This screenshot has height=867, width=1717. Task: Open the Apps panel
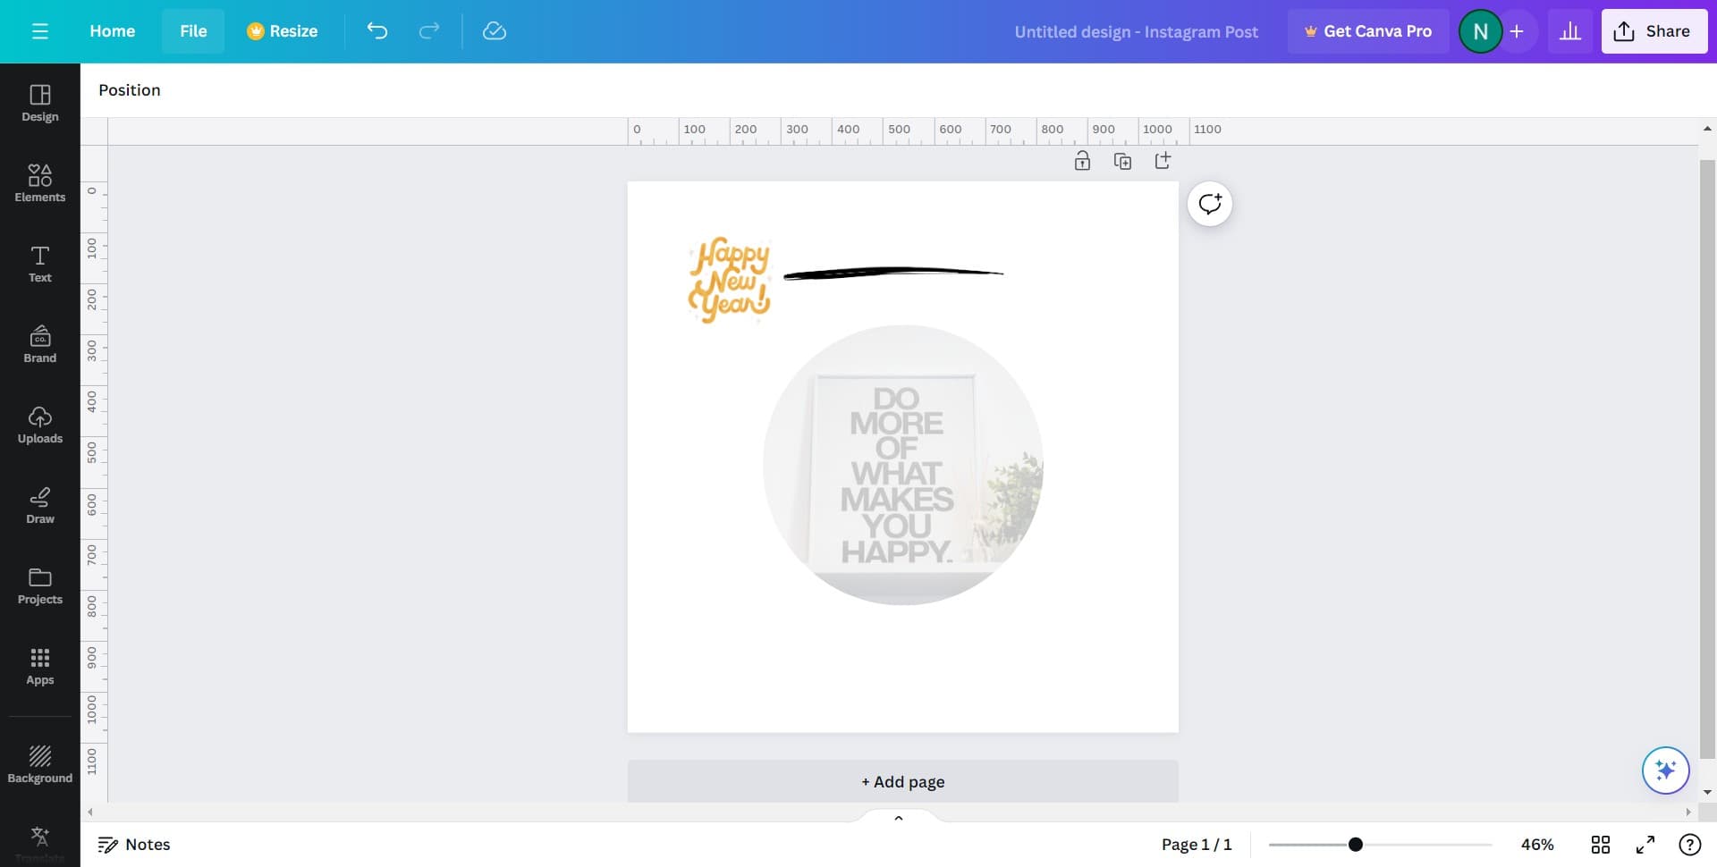point(39,666)
